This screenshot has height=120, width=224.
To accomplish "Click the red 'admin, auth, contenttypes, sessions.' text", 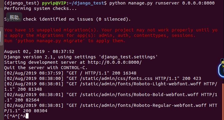I will pos(147,35).
